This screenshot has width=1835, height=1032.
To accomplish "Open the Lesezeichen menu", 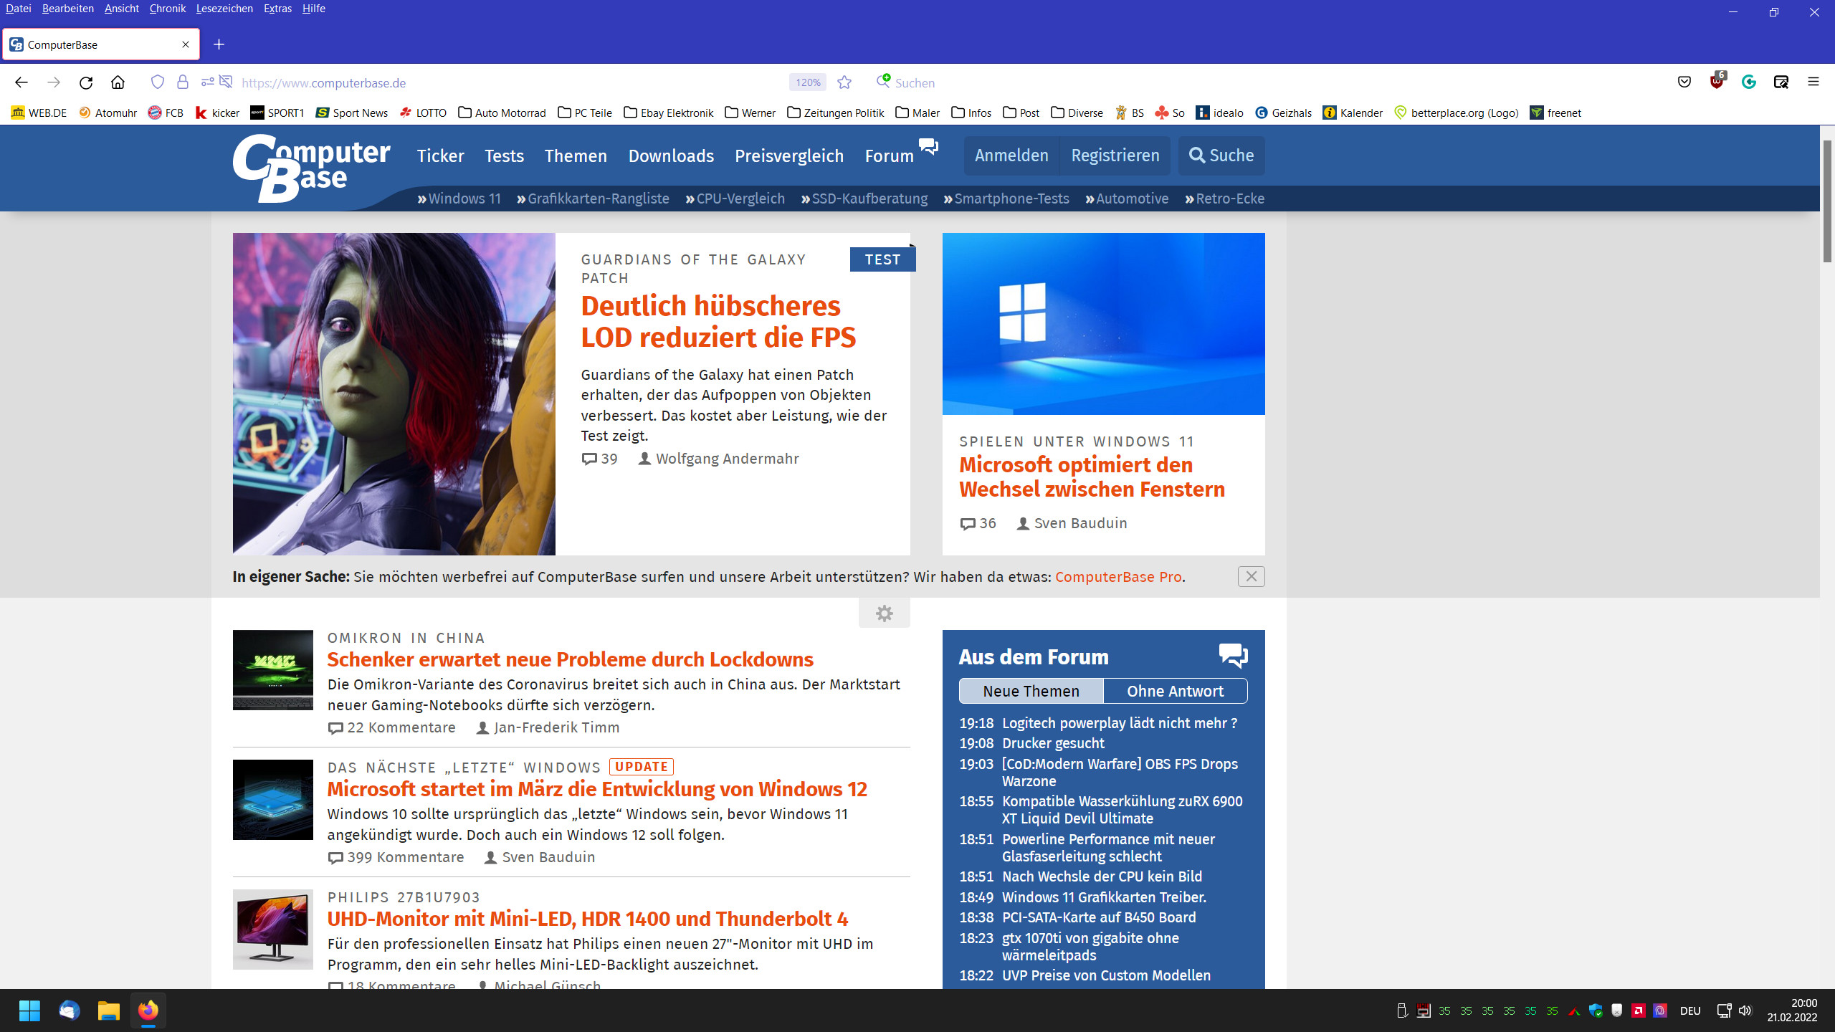I will click(224, 9).
